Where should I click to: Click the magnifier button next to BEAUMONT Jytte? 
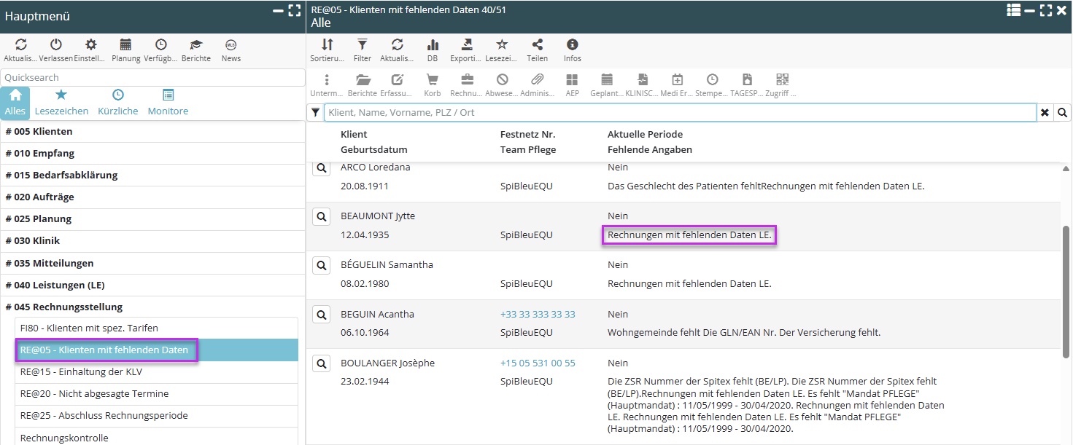tap(321, 216)
